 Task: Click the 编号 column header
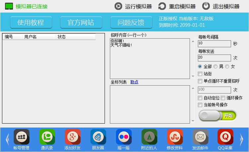12,37
